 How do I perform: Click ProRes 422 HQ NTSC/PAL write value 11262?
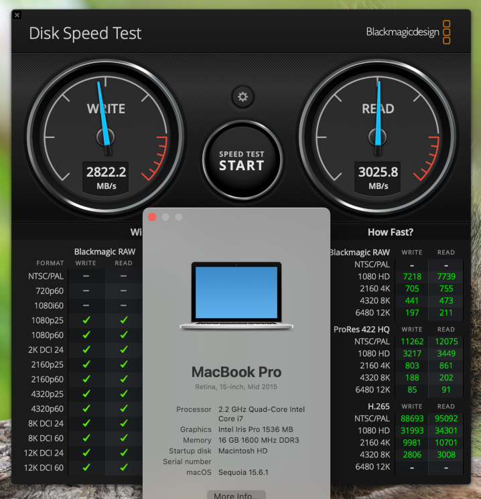tap(412, 342)
